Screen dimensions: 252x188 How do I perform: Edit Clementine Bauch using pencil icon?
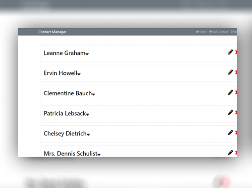pyautogui.click(x=230, y=92)
